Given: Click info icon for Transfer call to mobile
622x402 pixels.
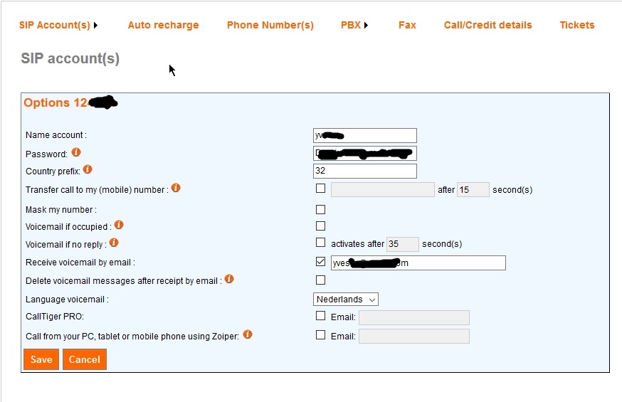Looking at the screenshot, I should [x=176, y=189].
